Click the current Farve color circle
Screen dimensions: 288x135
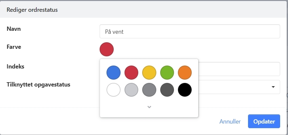[x=106, y=49]
